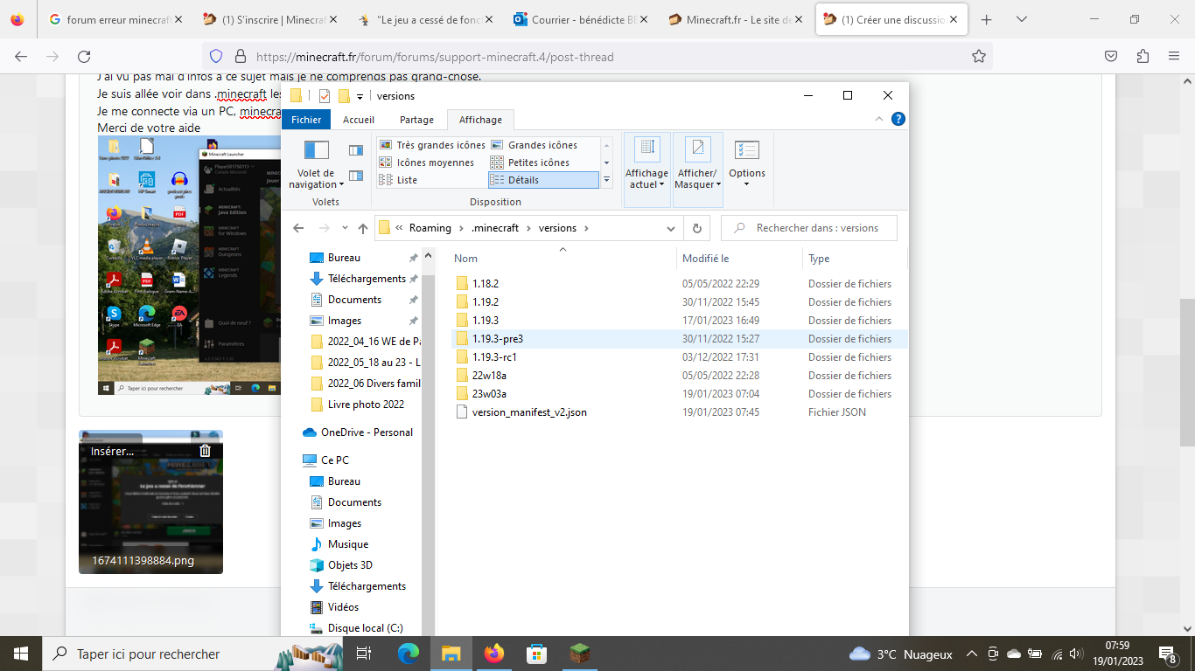Go back in Explorer

298,228
